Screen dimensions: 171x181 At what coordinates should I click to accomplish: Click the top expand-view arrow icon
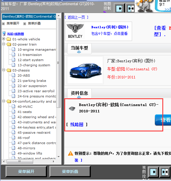pos(119,8)
